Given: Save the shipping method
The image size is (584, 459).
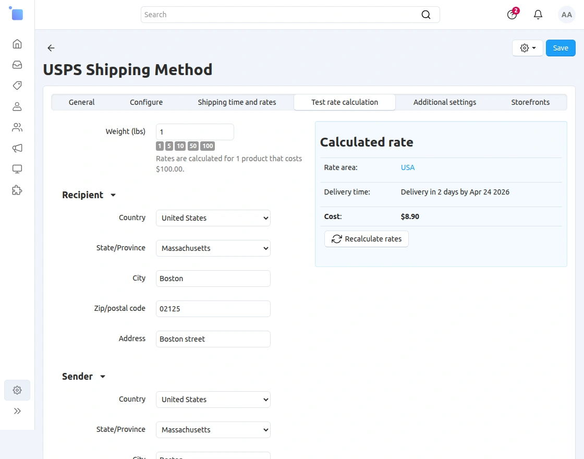Looking at the screenshot, I should tap(560, 47).
